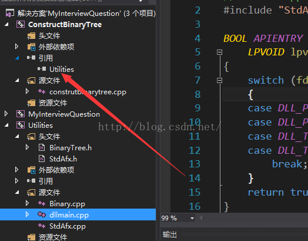Click 资源文件 folder icon under ConstructBinaryTree

click(x=31, y=103)
